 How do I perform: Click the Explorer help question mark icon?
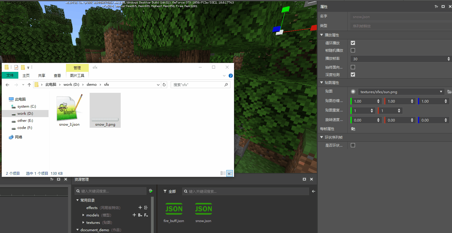231,76
